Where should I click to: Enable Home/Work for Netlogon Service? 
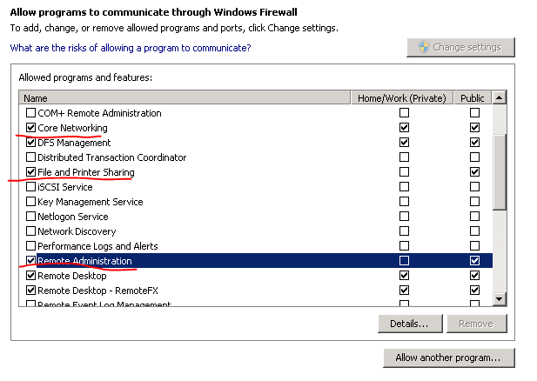point(404,217)
